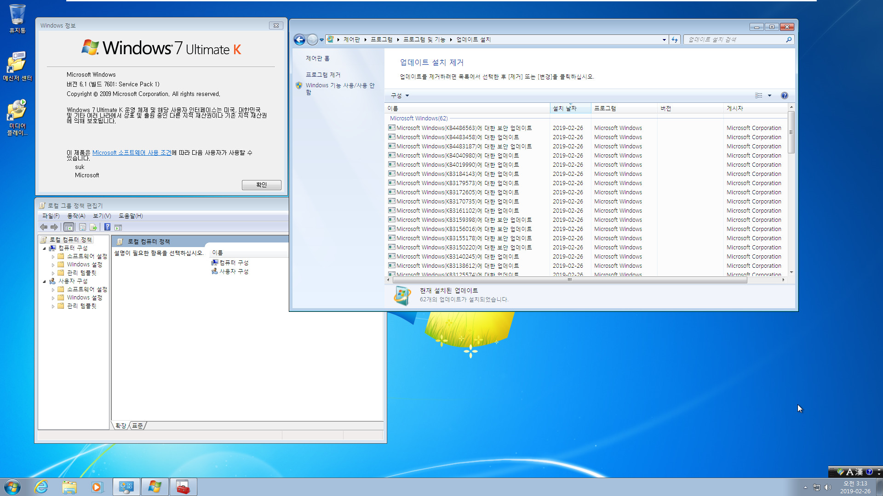883x496 pixels.
Task: Select the KB3184143 update row
Action: pos(586,174)
